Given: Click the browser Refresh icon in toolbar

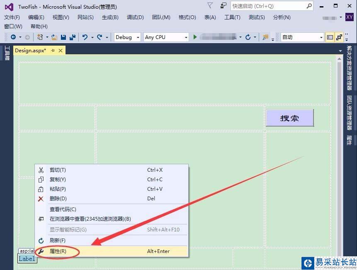Looking at the screenshot, I should 248,37.
